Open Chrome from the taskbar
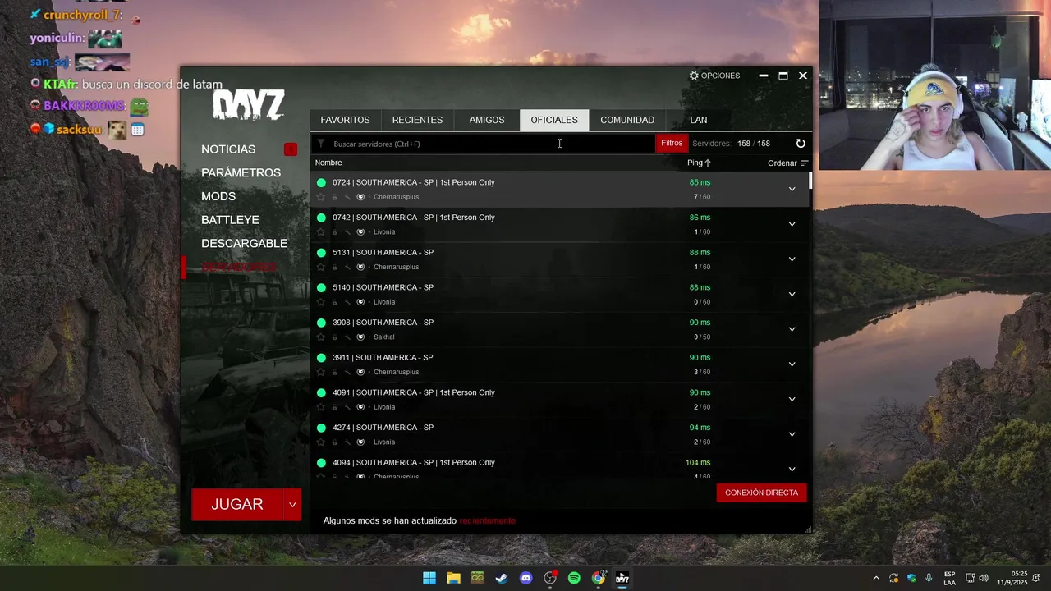The height and width of the screenshot is (591, 1051). point(599,578)
